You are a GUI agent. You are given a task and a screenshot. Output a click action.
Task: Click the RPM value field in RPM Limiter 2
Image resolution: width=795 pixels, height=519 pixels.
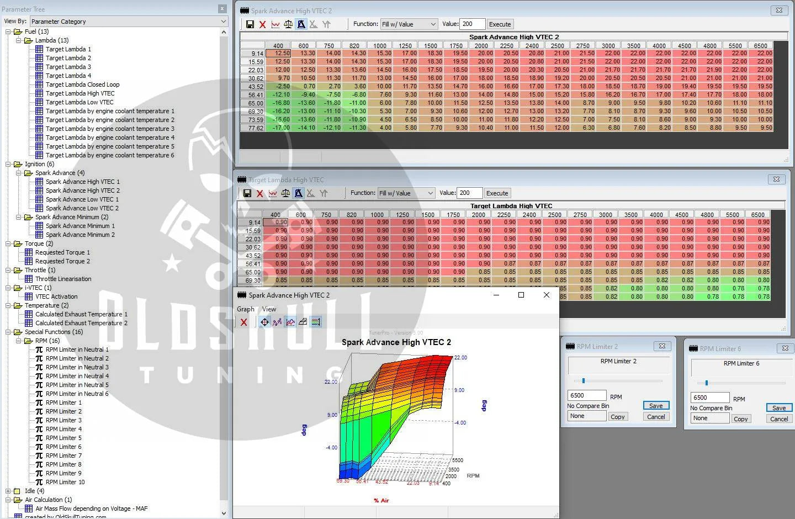[587, 396]
